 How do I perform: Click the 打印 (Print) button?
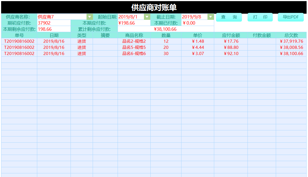(260, 17)
